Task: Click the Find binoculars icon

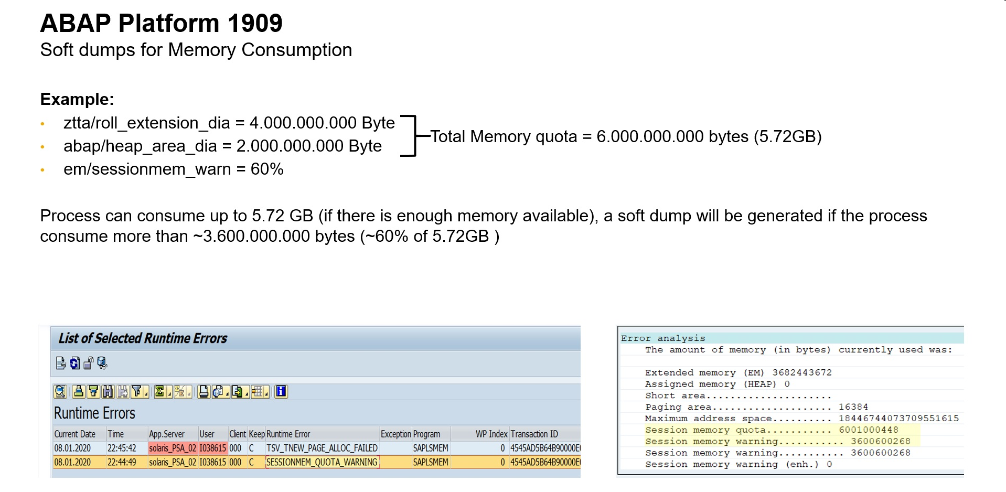Action: pyautogui.click(x=108, y=392)
